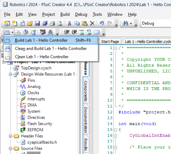Select the Flash Security tree item
171x154 pixels.
tap(40, 124)
